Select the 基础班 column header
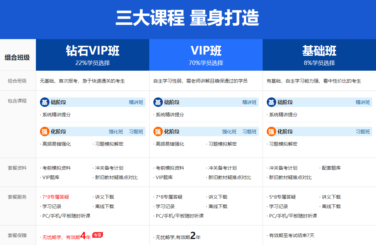 click(x=319, y=55)
